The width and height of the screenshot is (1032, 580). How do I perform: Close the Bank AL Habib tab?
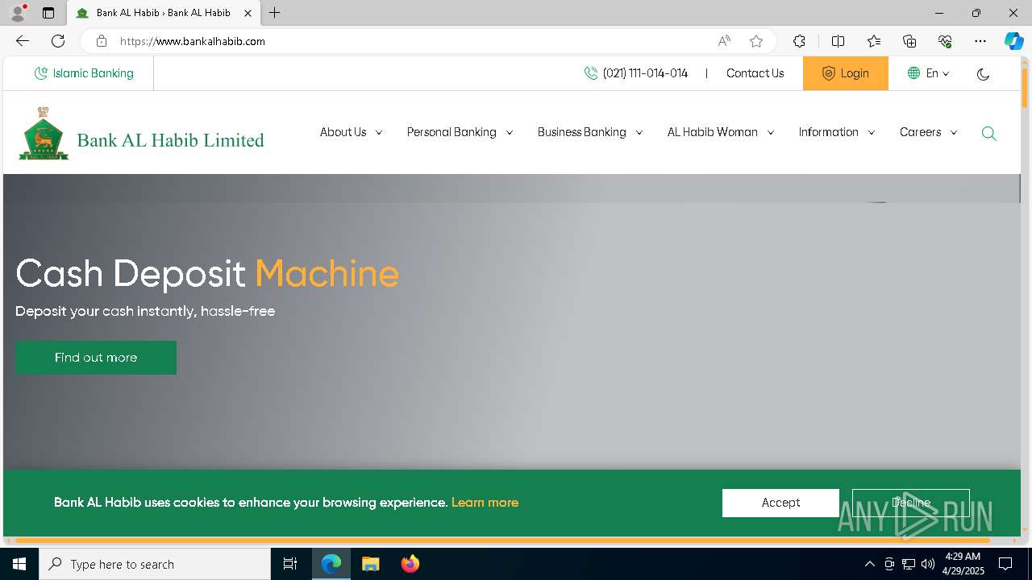(x=248, y=13)
